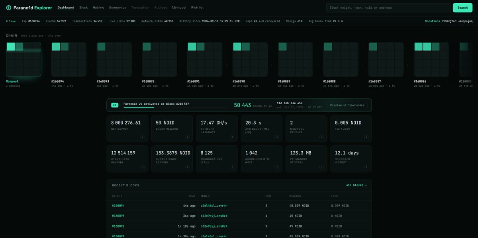Select chain block thumbnail #160090
Screen dimensions: 478x238
tap(250, 59)
